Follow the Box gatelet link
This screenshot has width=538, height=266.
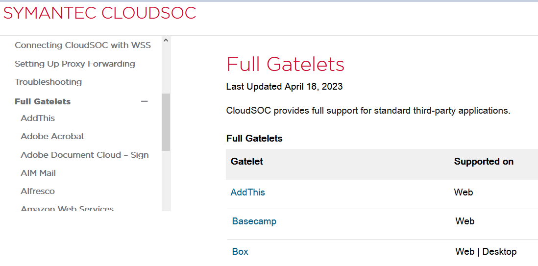point(240,252)
